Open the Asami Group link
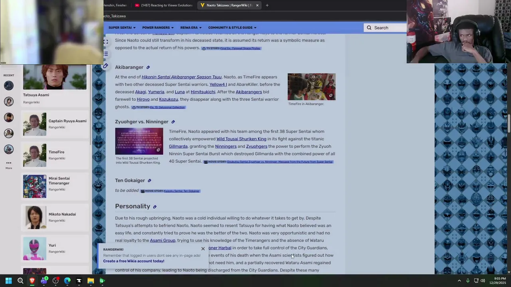The width and height of the screenshot is (511, 287). coord(162,241)
